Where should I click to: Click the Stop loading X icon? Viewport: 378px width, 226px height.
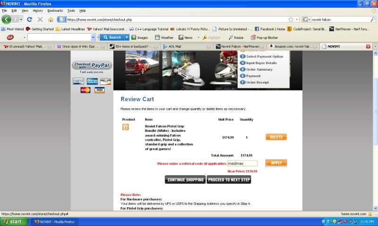click(40, 19)
